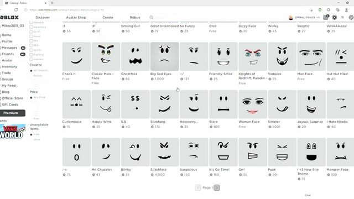Open the Big Sad Eyes face thumbnail
Image resolution: width=354 pixels, height=199 pixels.
(x=165, y=56)
